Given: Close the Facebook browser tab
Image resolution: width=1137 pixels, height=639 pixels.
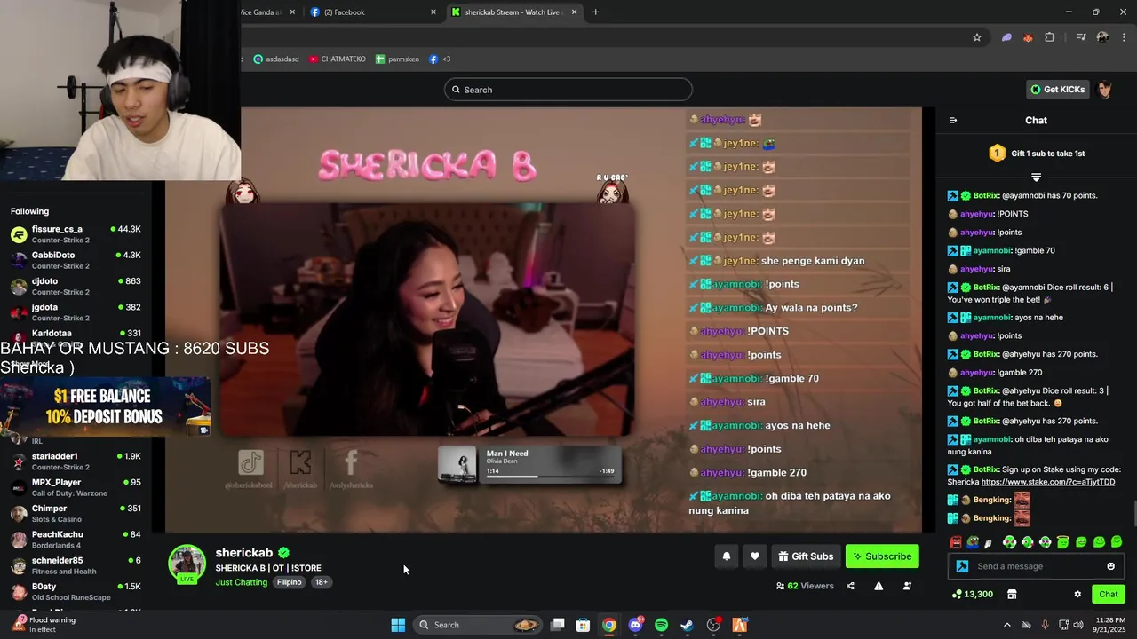Looking at the screenshot, I should [x=433, y=12].
